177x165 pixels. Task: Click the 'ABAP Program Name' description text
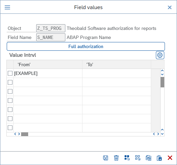89,37
